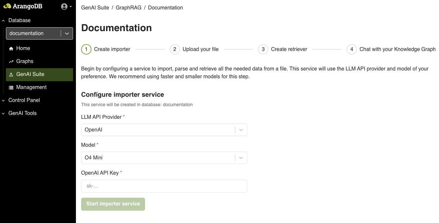Select step 2 Upload your file
439x223 pixels.
[194, 49]
